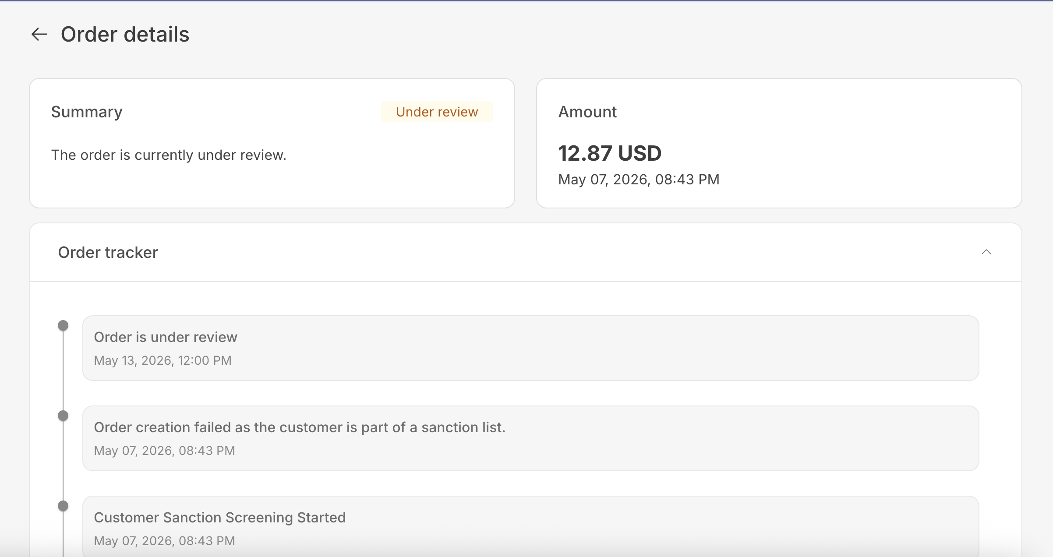Click the Under review status badge

coord(437,112)
